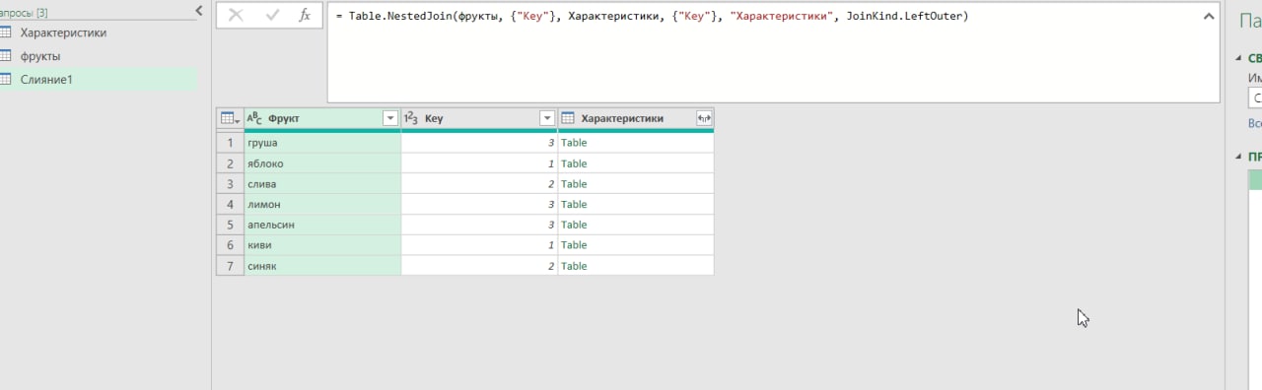Open the Table link in the апельсин row
This screenshot has height=390, width=1262.
pyautogui.click(x=574, y=225)
